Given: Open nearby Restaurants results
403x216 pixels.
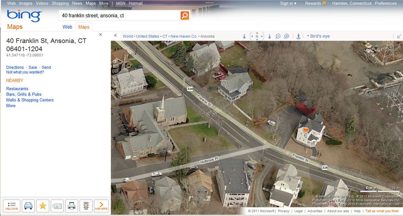Looking at the screenshot, I should tap(17, 88).
